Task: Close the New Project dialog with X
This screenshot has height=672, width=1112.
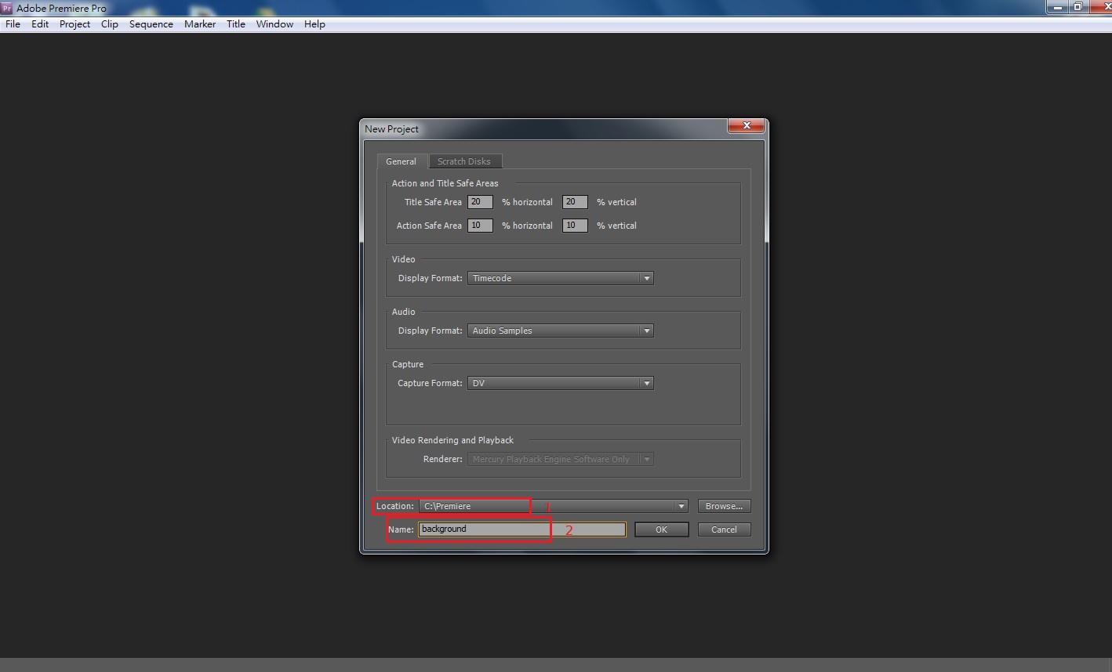Action: tap(746, 125)
